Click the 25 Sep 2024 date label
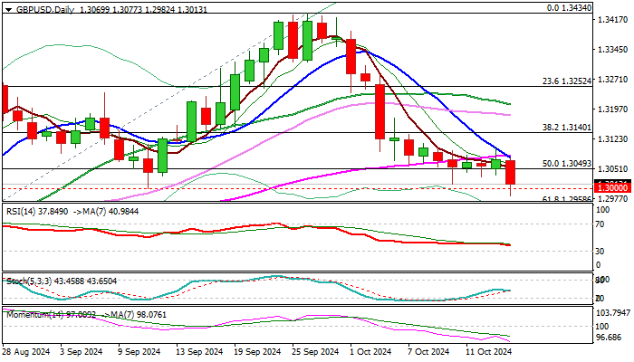 pyautogui.click(x=317, y=352)
